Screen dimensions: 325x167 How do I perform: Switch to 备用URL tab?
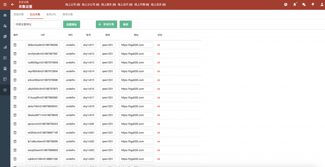51,15
